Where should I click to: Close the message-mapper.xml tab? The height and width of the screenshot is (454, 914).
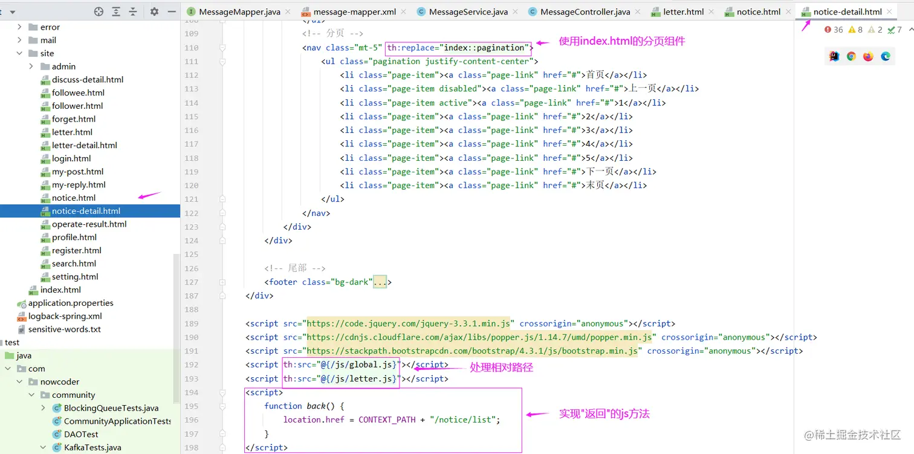[403, 12]
